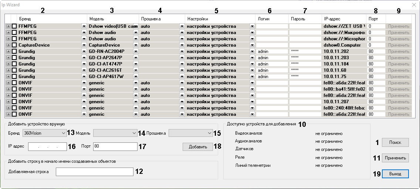The image size is (420, 189).
Task: Tick the checkbox for the CaptureDevice row
Action: [x=14, y=45]
